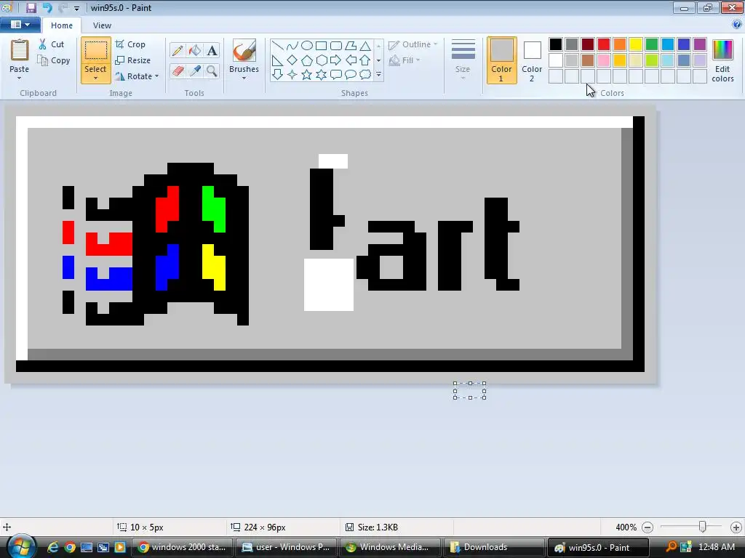Open the Rotate dropdown
The height and width of the screenshot is (558, 745).
[x=137, y=76]
